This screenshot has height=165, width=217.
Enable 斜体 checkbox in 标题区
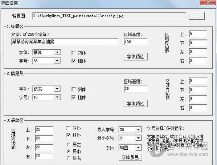[x=73, y=53]
